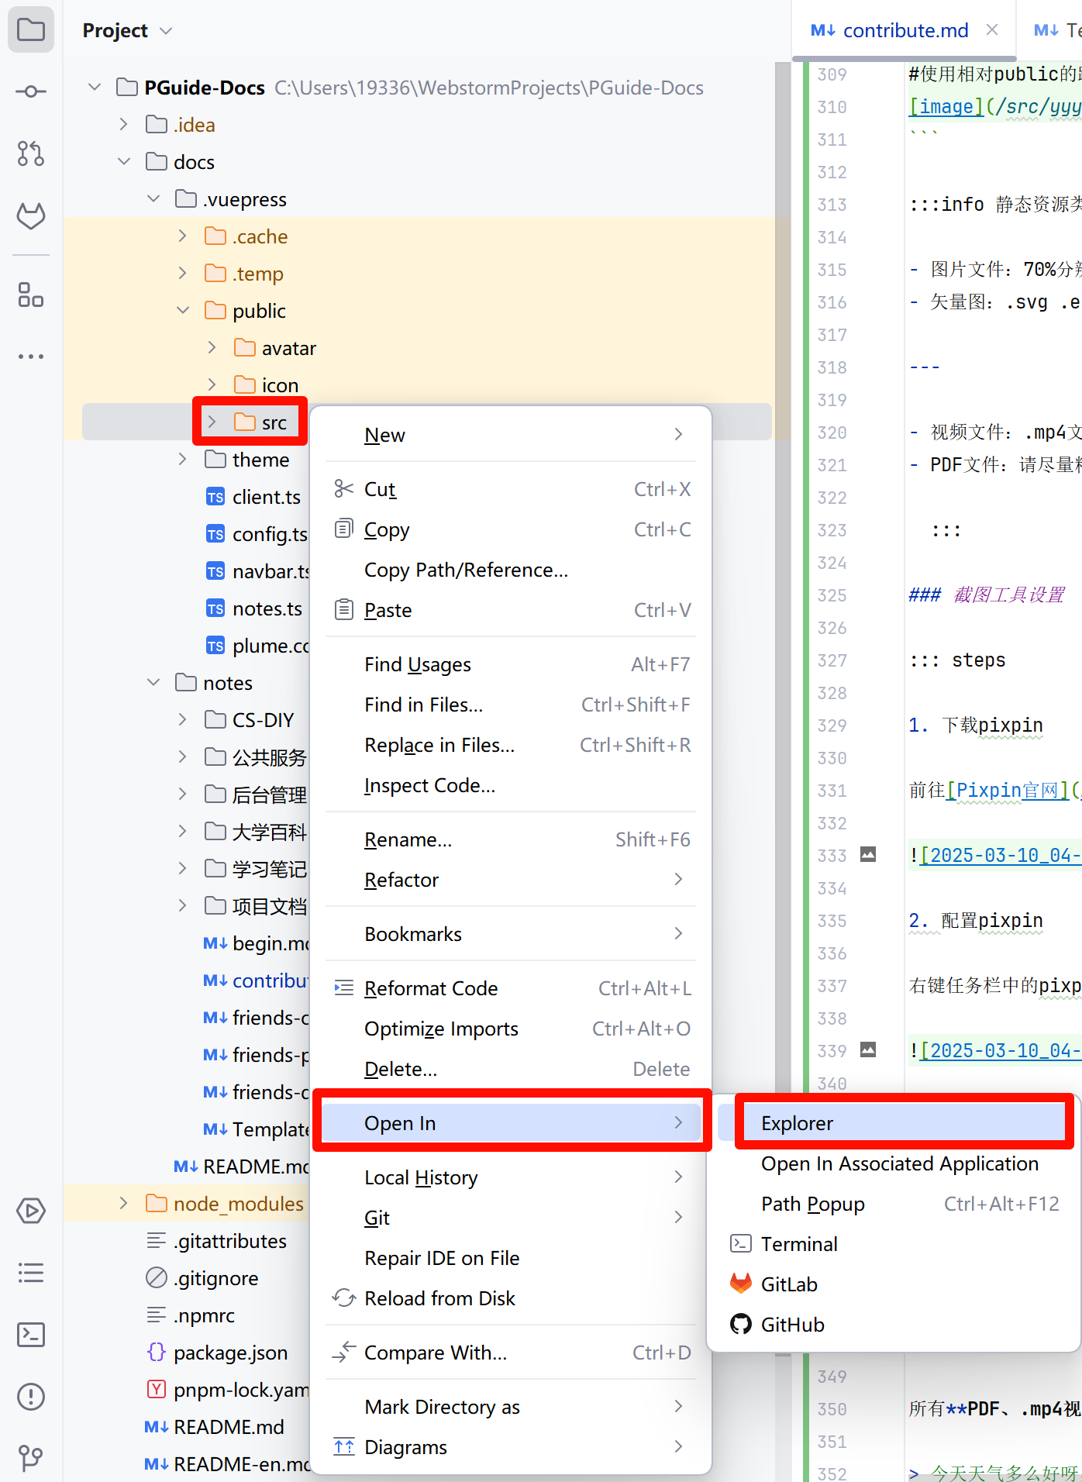1082x1482 pixels.
Task: Select GitHub in the Open In submenu
Action: point(792,1325)
